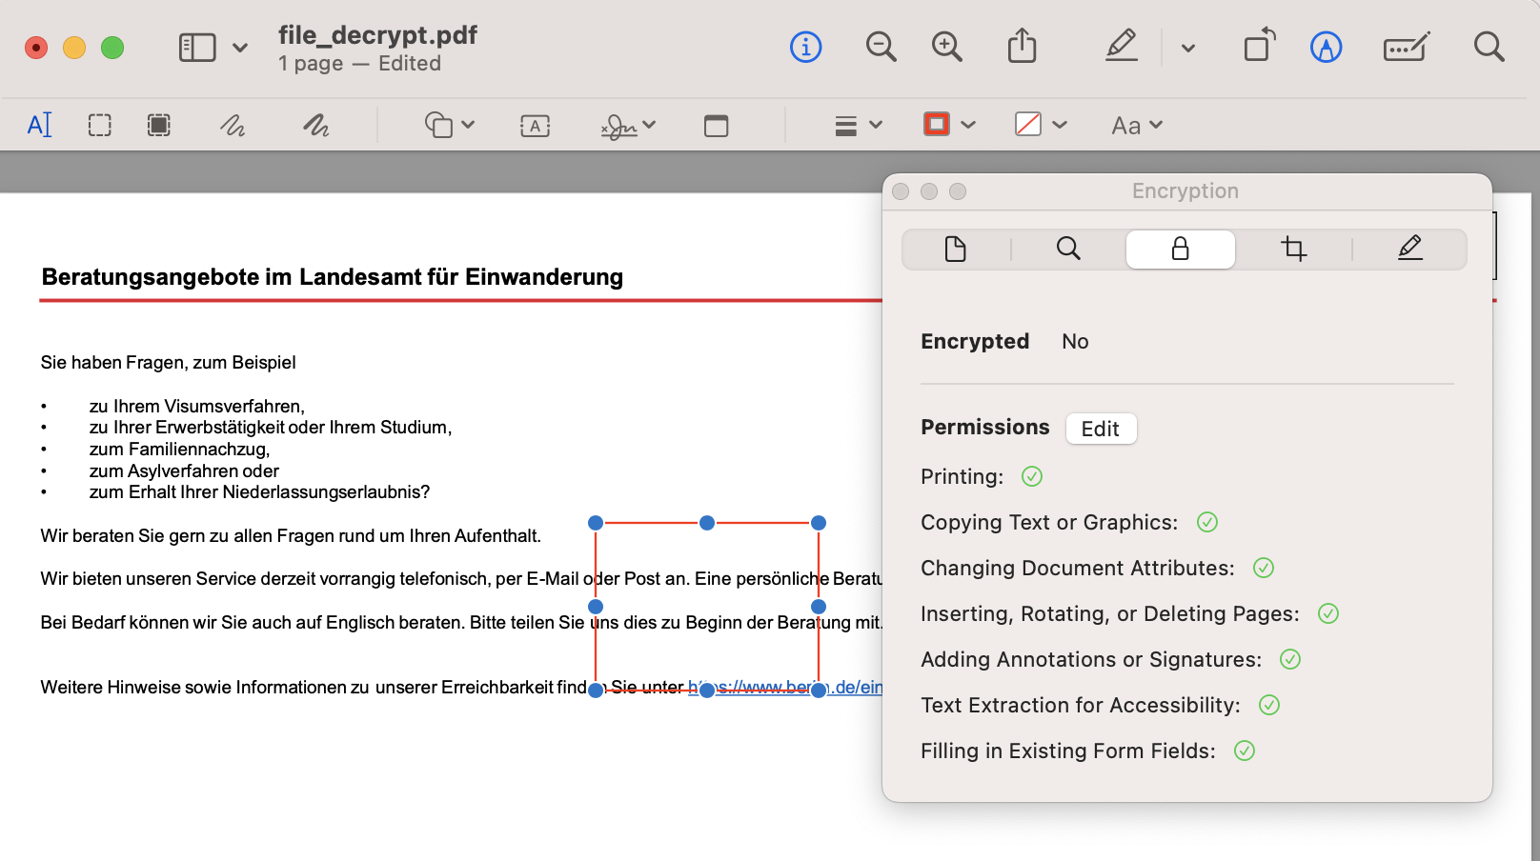Click the Edit permissions button
The image size is (1540, 861).
[1101, 429]
